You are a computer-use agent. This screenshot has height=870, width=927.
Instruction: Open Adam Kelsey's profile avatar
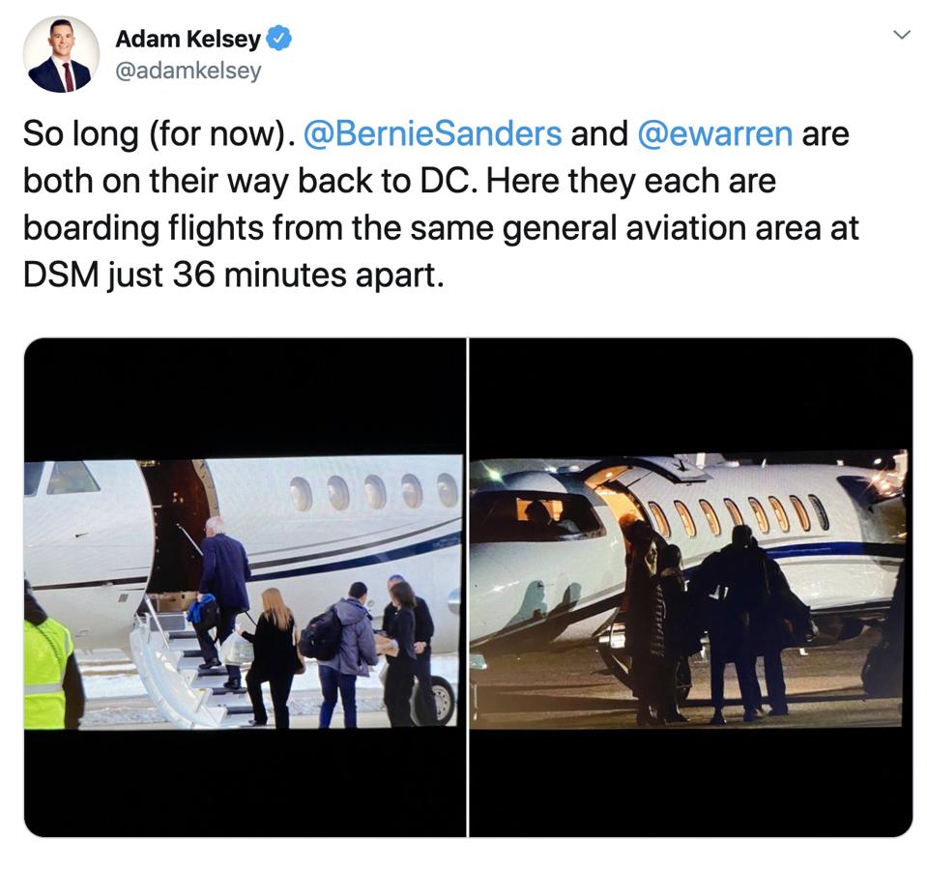[x=62, y=55]
